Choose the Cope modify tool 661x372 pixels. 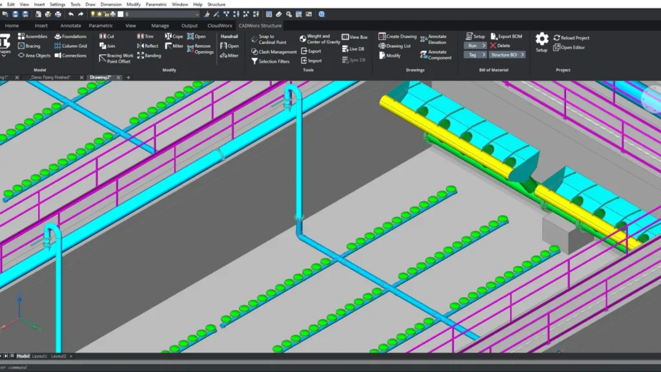[174, 37]
